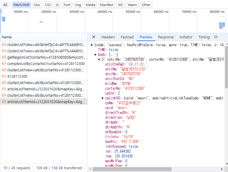Click the down arrow of vertical scrollbar
Image resolution: width=228 pixels, height=172 pixels.
click(226, 164)
